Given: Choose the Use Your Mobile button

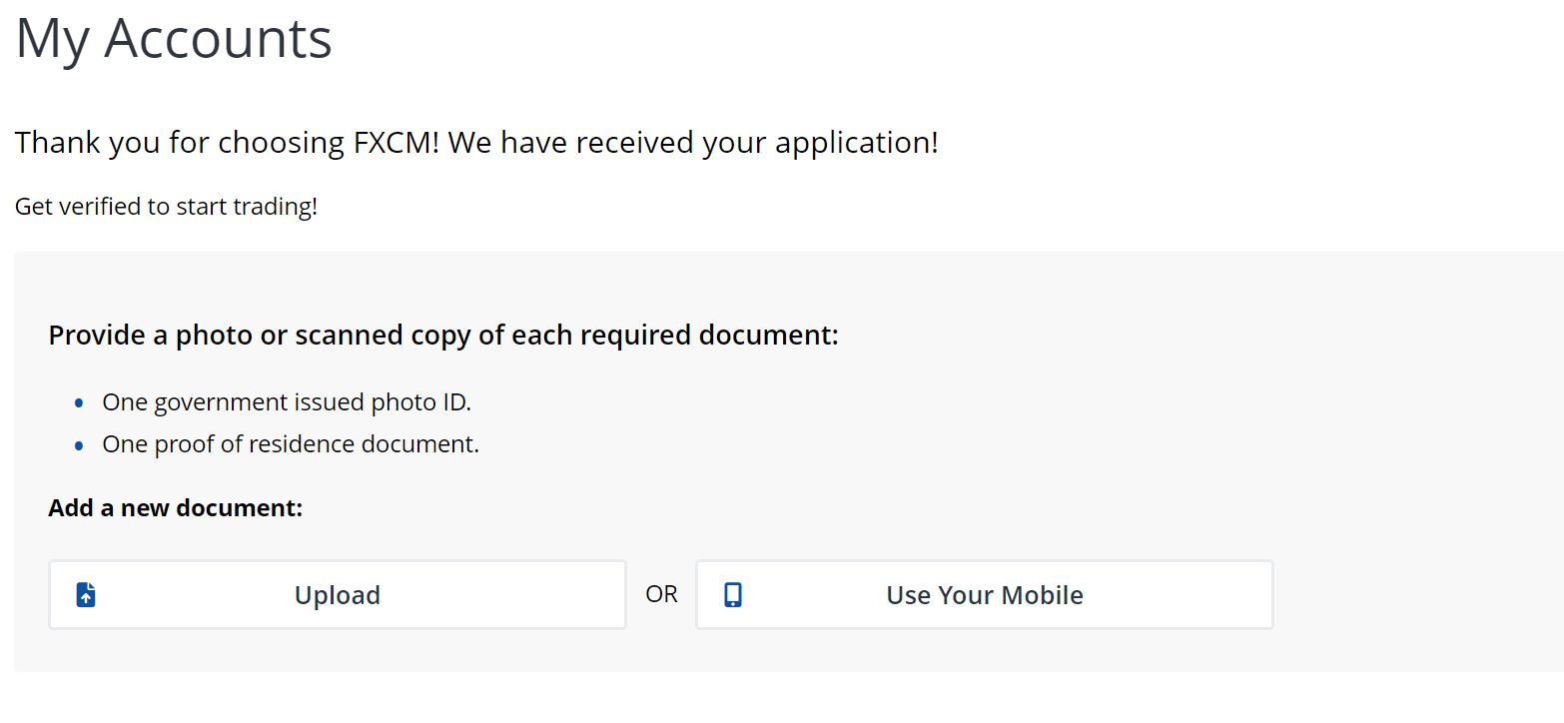Looking at the screenshot, I should (985, 595).
